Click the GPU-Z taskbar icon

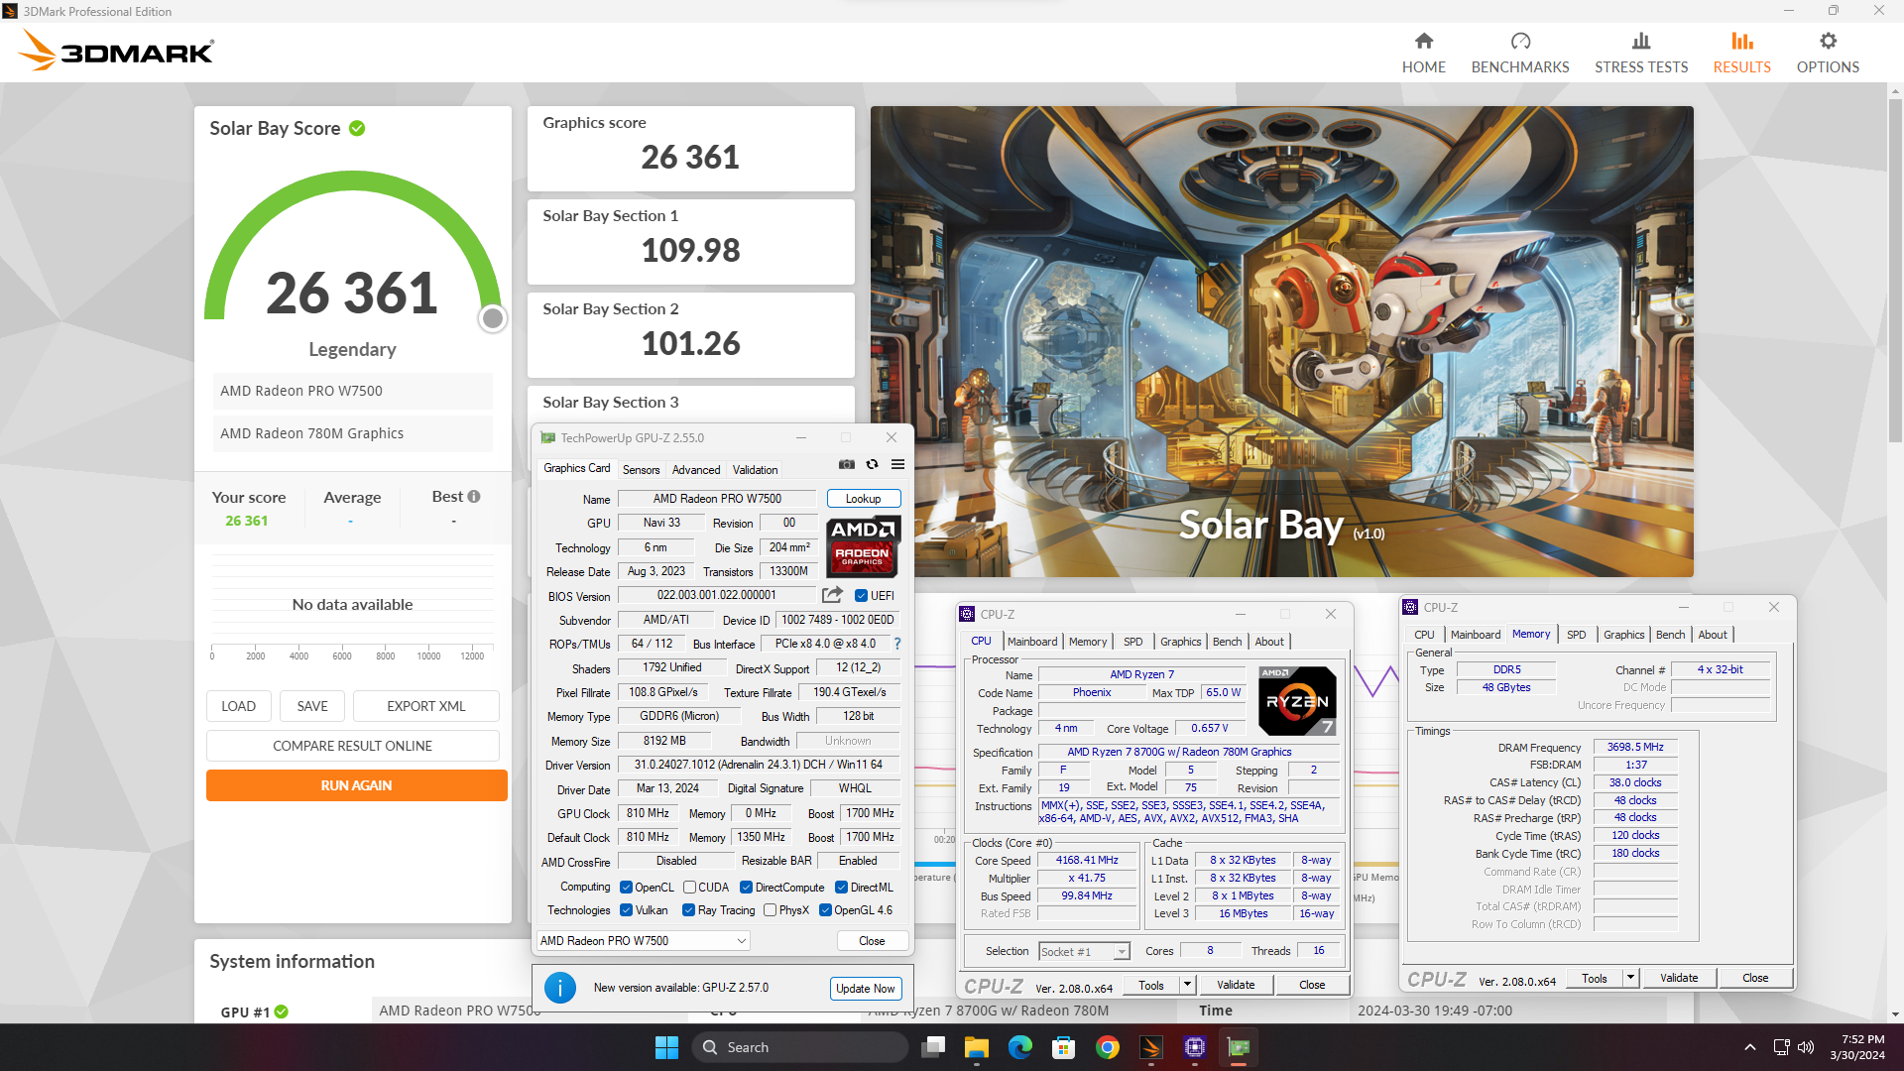[x=1239, y=1047]
